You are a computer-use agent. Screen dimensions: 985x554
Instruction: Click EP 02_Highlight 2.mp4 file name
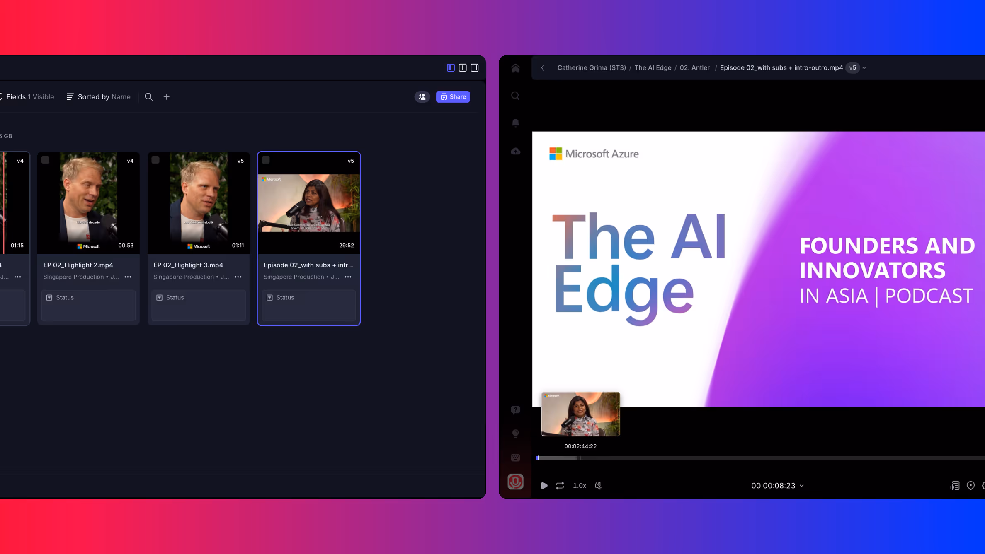pos(78,265)
